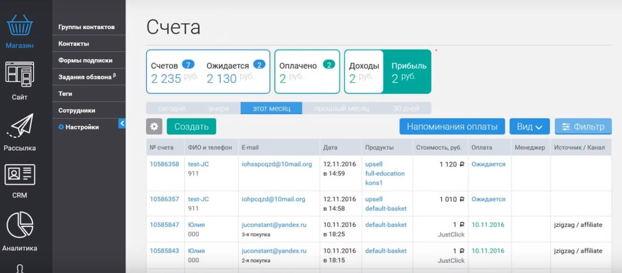Collapse the submenu with blue arrow
Image resolution: width=622 pixels, height=273 pixels.
point(122,123)
